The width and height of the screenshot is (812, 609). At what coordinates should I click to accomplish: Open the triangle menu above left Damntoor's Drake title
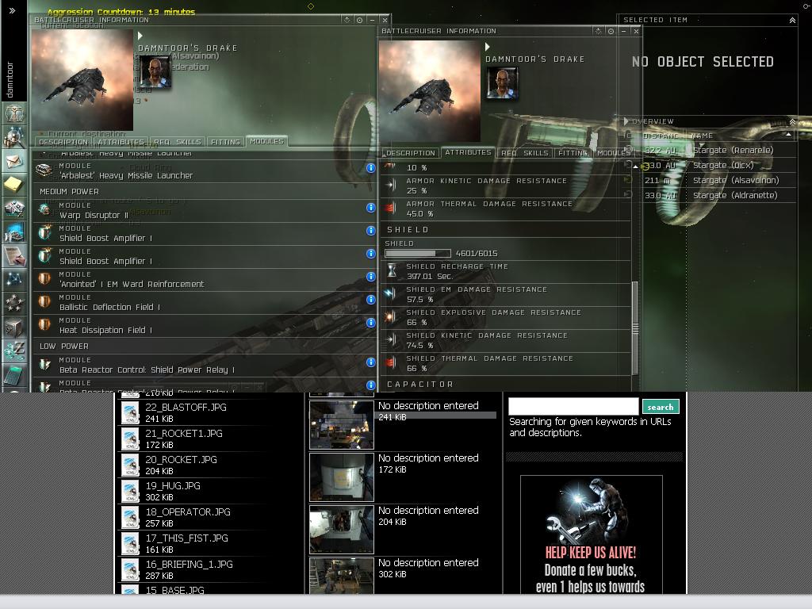coord(140,36)
